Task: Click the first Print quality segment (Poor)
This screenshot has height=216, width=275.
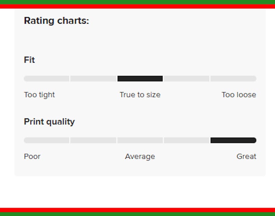Action: pos(46,140)
